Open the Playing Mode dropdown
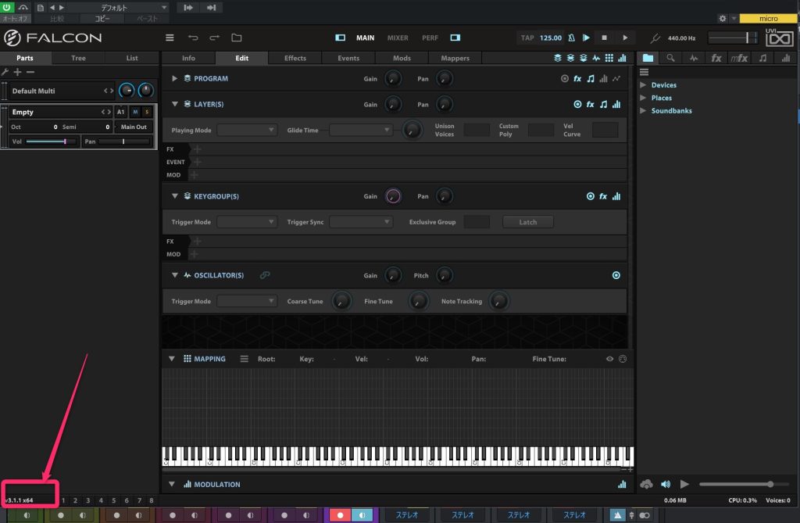 click(x=247, y=131)
